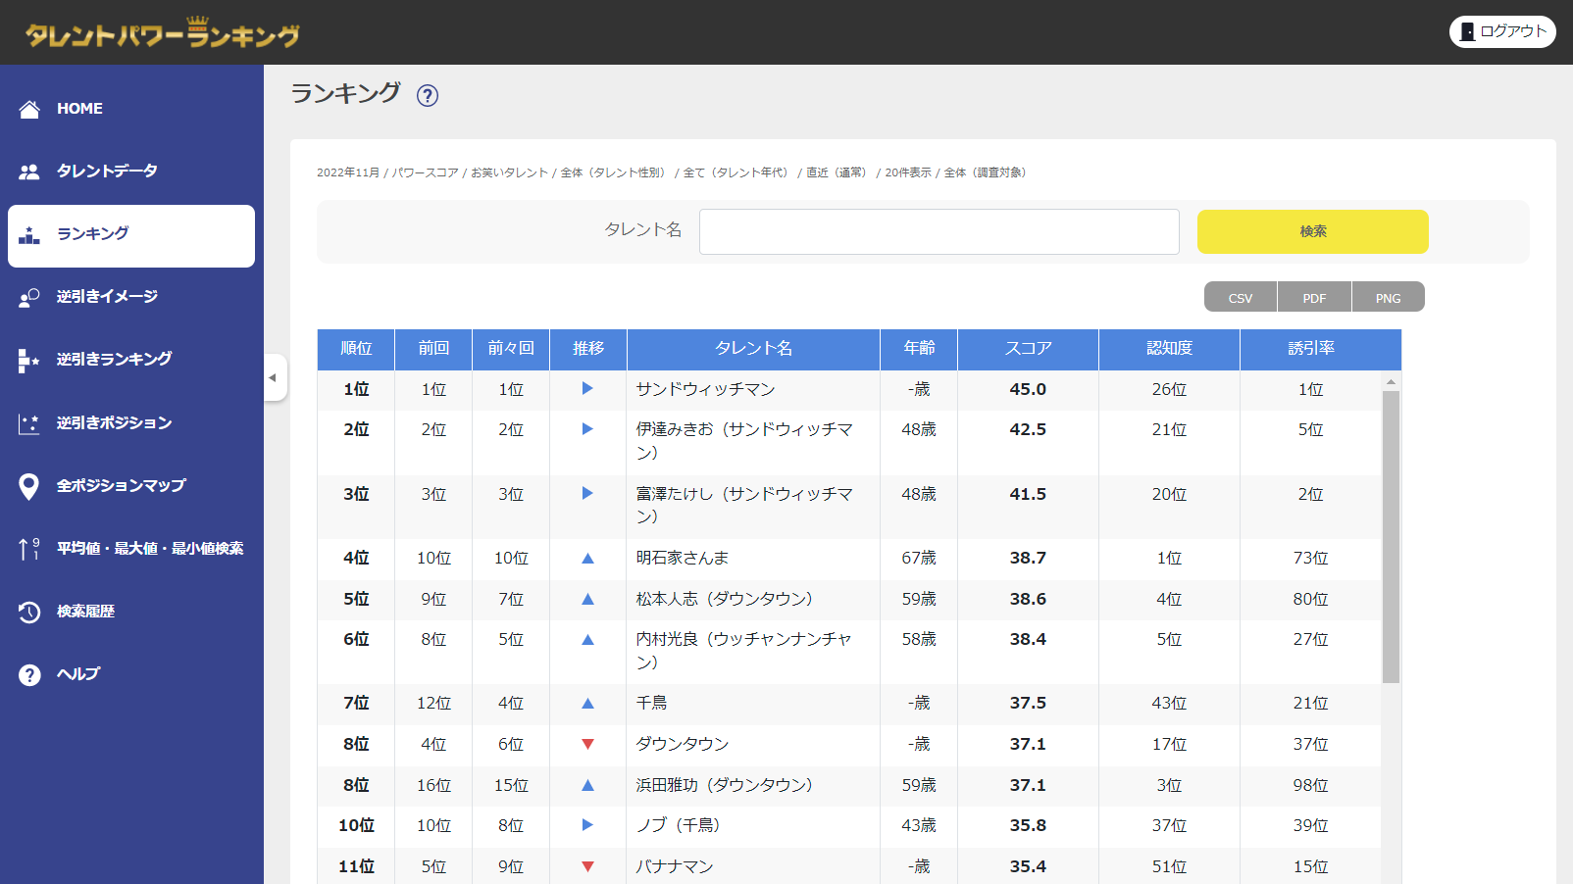Click the question mark icon beside ランキング title
The width and height of the screenshot is (1573, 884).
pyautogui.click(x=428, y=95)
